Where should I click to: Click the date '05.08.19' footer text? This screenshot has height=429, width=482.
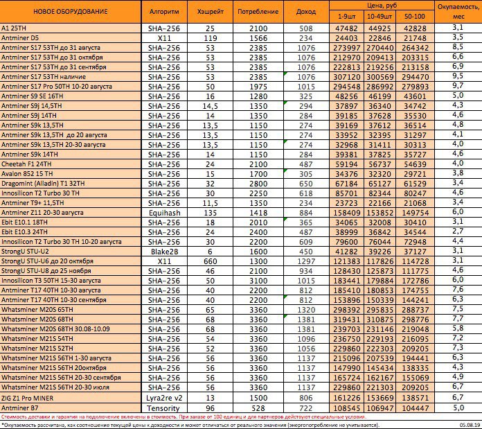[470, 425]
